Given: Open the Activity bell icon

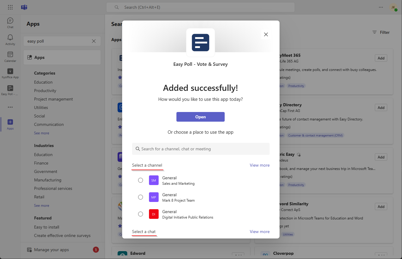Looking at the screenshot, I should pos(10,39).
